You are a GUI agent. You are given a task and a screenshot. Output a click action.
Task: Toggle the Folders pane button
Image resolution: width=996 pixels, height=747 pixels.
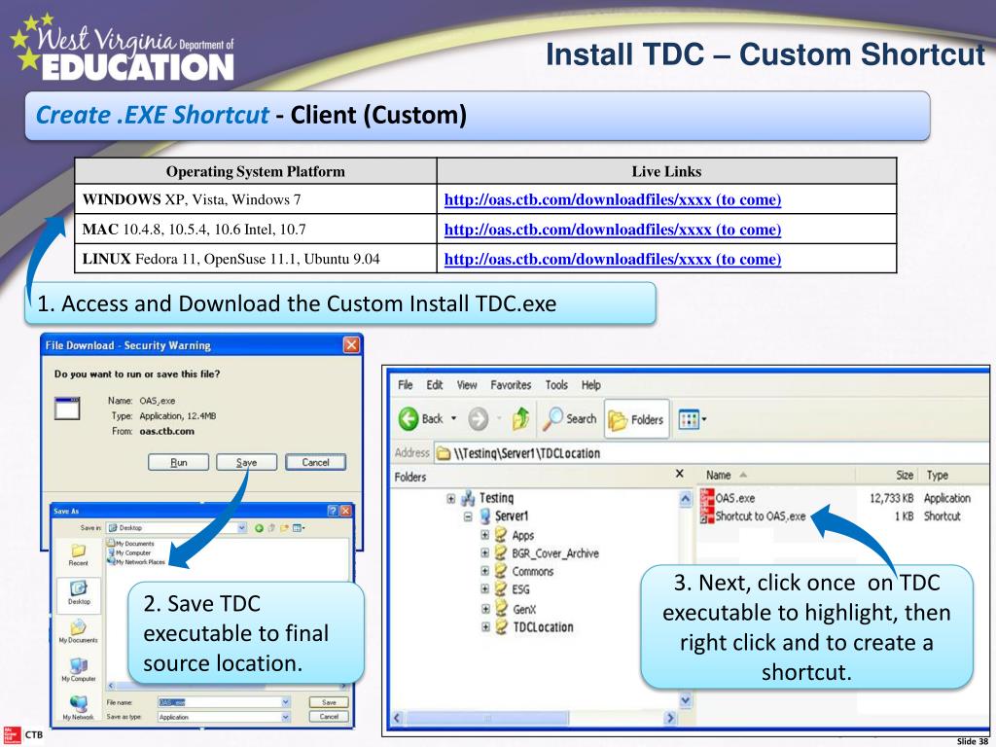coord(636,419)
